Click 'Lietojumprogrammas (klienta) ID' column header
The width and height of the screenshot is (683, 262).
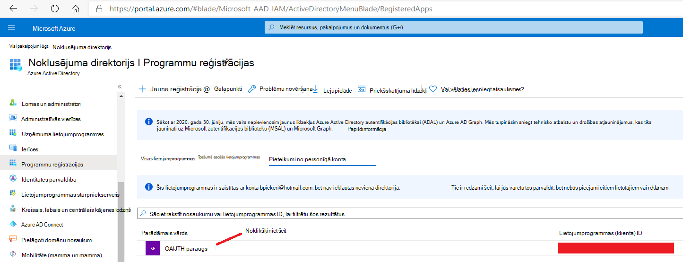click(600, 233)
